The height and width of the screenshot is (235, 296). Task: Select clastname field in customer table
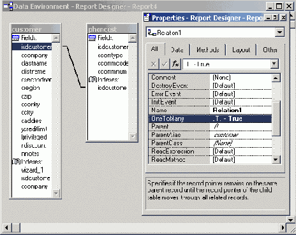point(34,63)
